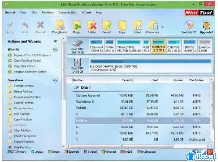
Task: Click the Upgrade! cart icon
Action: 206,25
